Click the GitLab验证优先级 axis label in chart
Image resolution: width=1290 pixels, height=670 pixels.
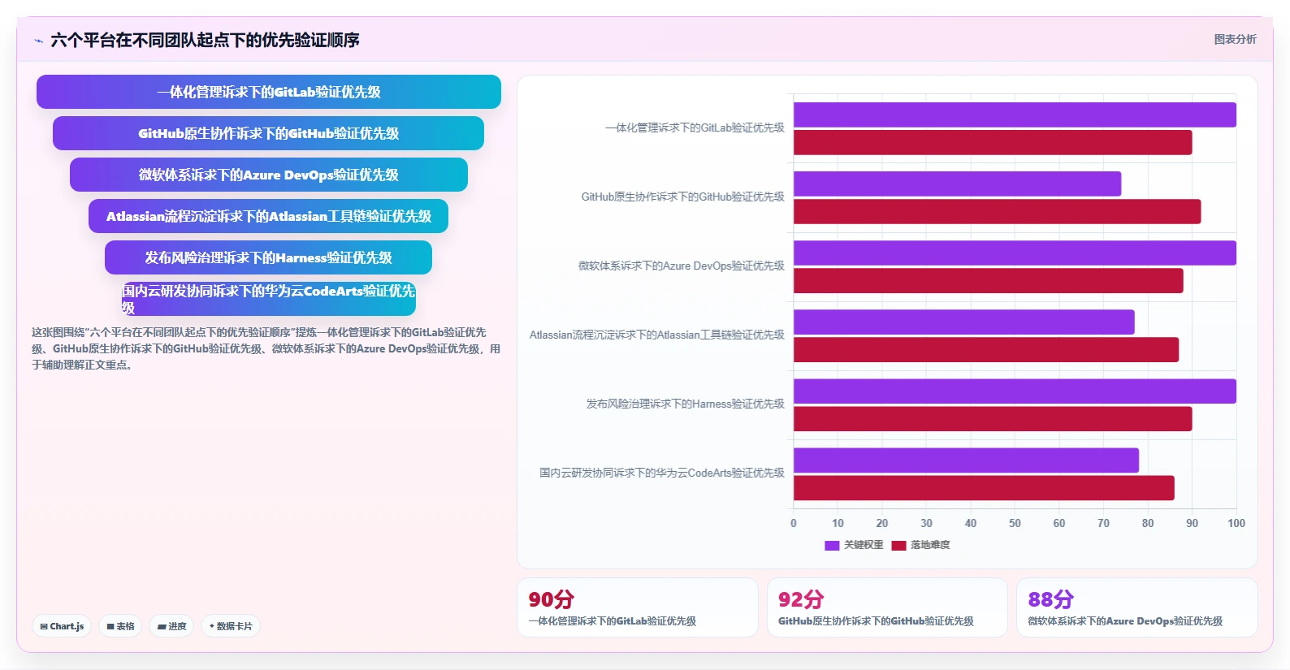pyautogui.click(x=695, y=128)
